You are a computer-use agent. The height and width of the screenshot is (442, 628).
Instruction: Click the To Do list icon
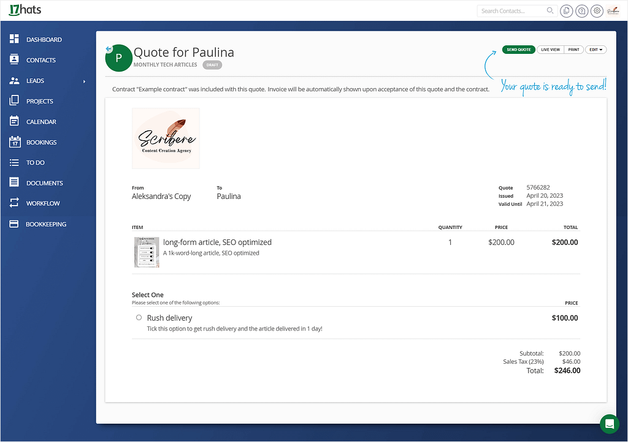click(x=14, y=162)
